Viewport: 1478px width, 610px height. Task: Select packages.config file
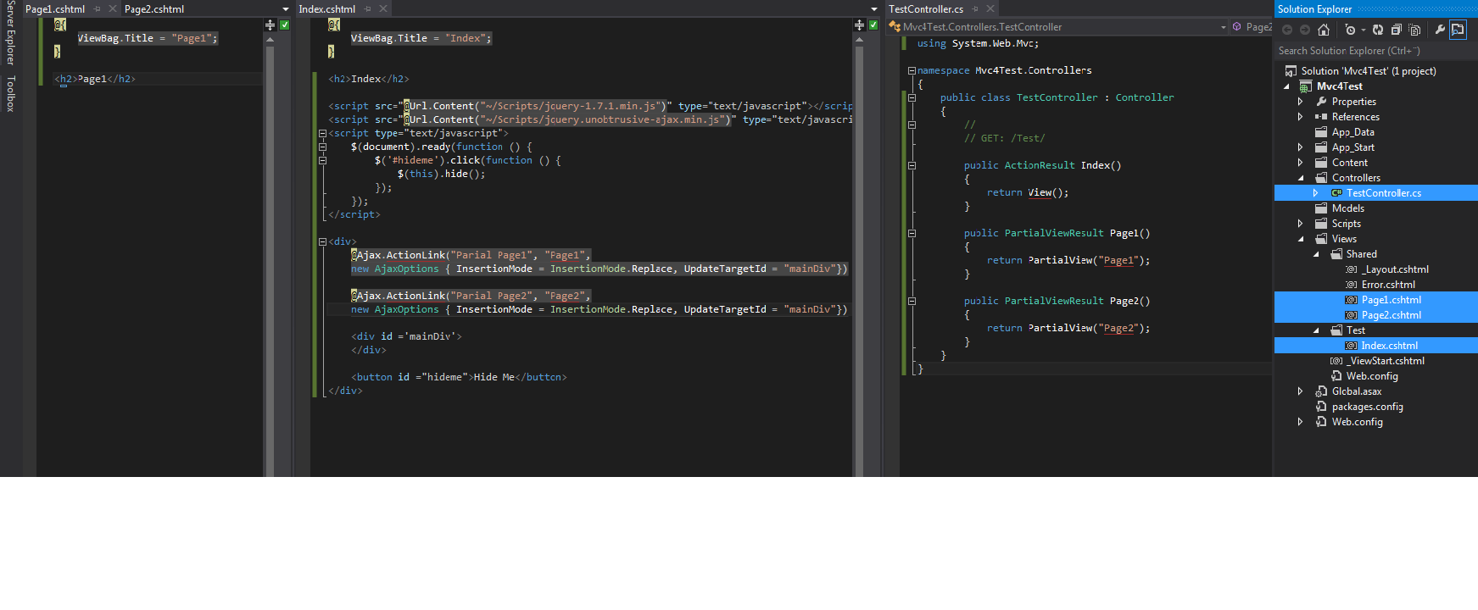(x=1367, y=407)
